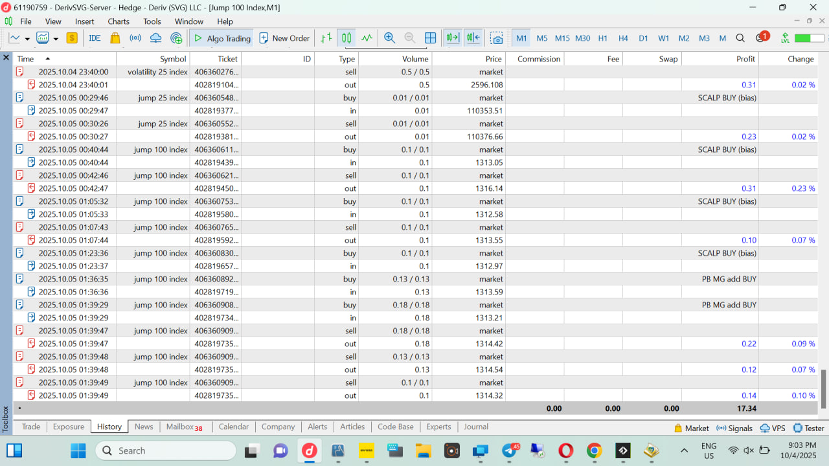829x466 pixels.
Task: Zoom in on the chart
Action: 389,38
